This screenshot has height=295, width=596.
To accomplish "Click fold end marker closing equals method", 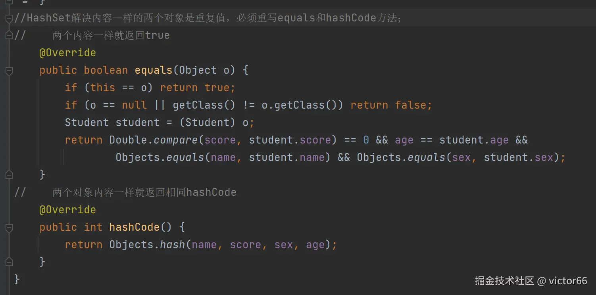I will pos(9,175).
